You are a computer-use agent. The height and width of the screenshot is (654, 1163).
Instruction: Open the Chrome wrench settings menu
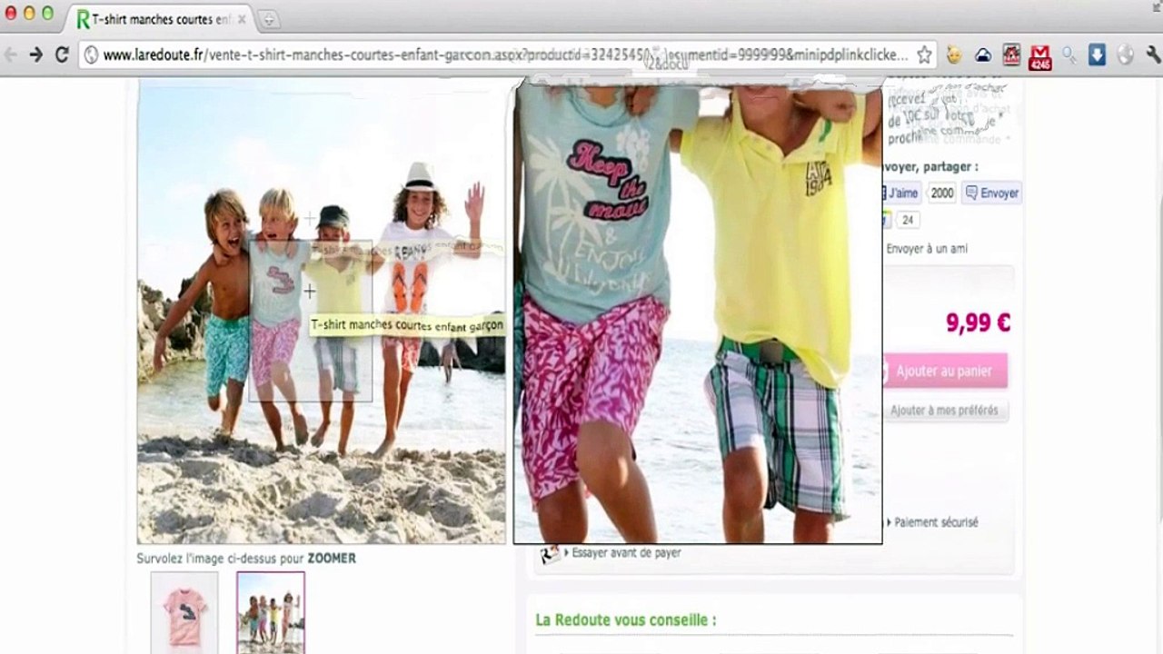pos(1153,54)
